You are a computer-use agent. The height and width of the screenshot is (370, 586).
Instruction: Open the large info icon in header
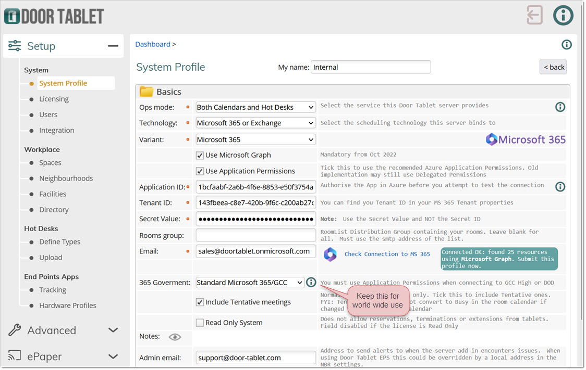click(563, 15)
